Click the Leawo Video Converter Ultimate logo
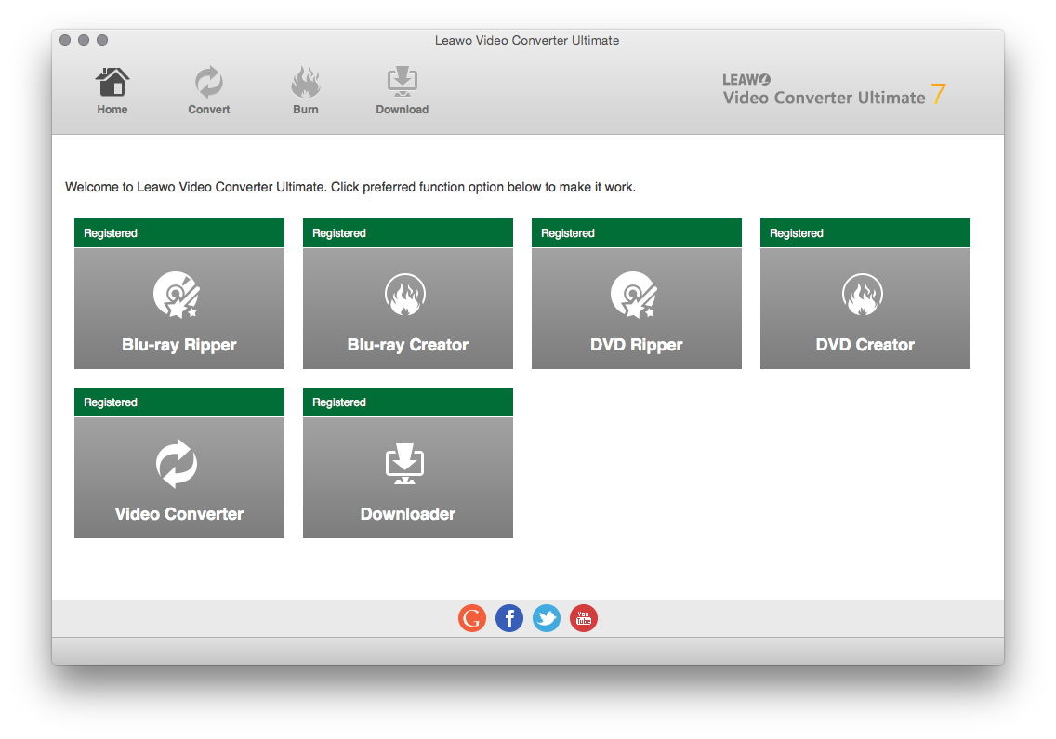The width and height of the screenshot is (1056, 739). tap(834, 91)
